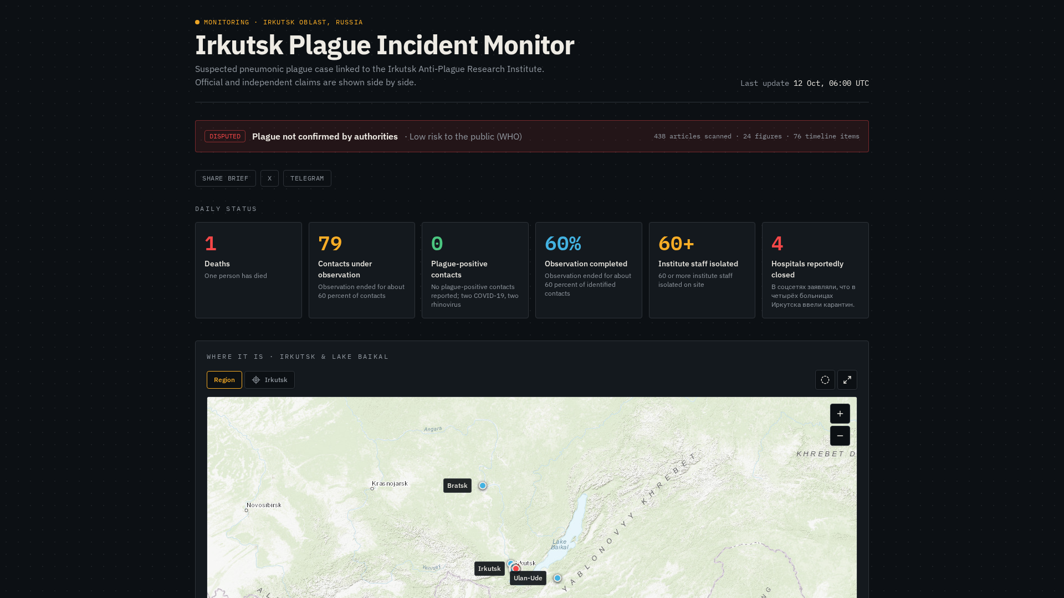1064x598 pixels.
Task: Zoom in on the map with plus button
Action: (x=840, y=414)
